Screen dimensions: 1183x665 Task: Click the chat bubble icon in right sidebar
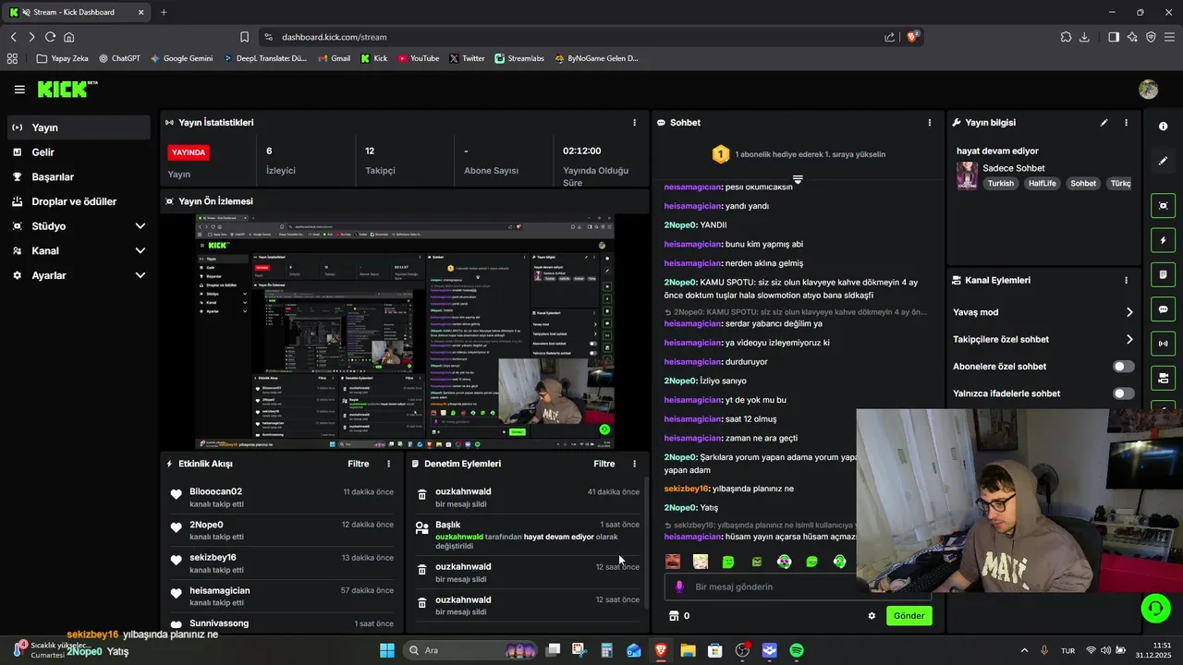(x=1163, y=309)
